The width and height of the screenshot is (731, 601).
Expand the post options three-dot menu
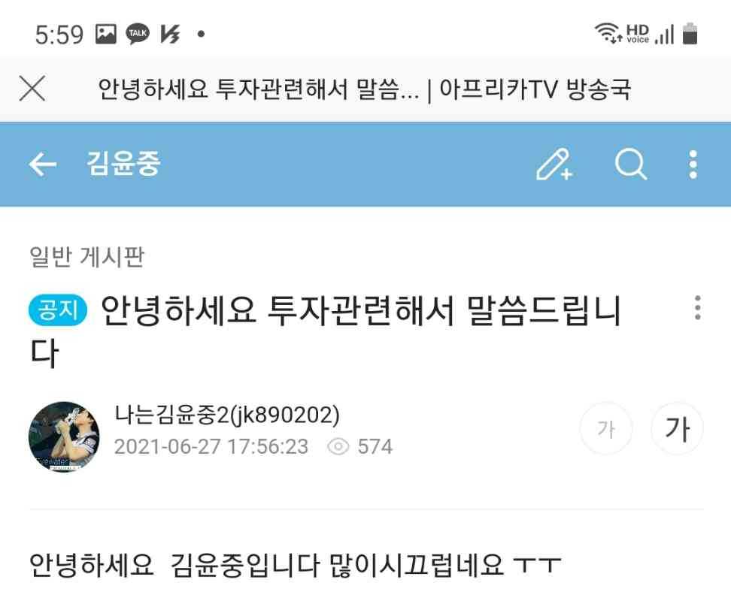click(x=697, y=308)
